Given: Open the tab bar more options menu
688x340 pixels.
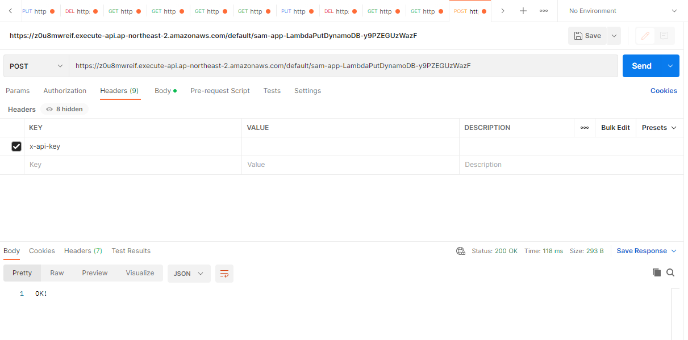Looking at the screenshot, I should pos(544,11).
